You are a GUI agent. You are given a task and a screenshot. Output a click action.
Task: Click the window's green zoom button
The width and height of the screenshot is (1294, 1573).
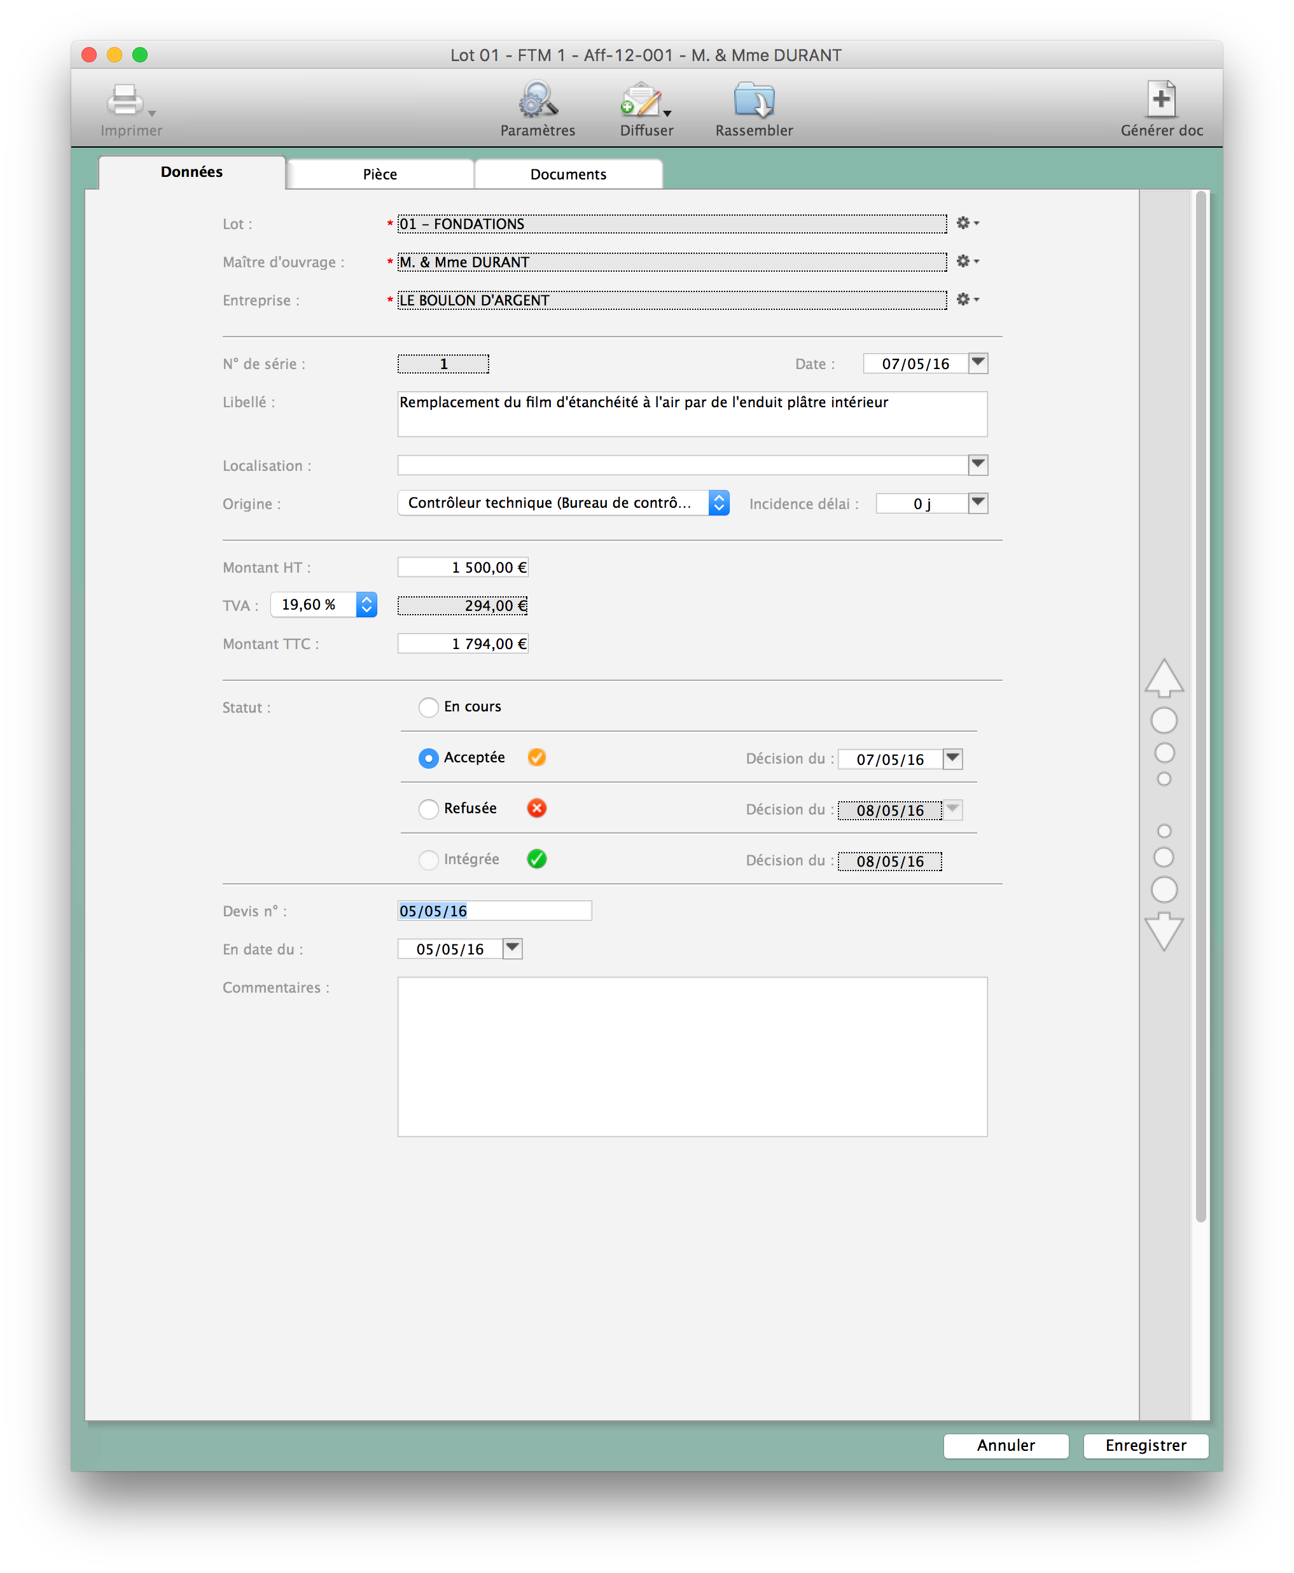140,55
